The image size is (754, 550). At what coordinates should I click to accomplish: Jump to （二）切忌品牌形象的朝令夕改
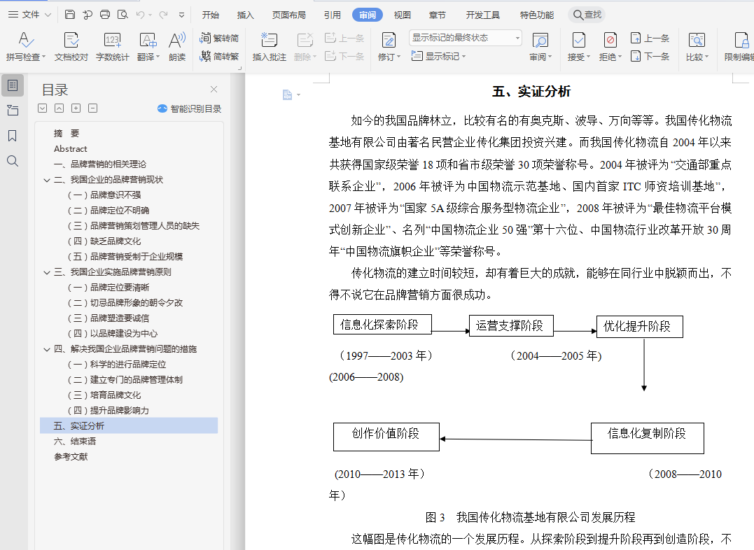tap(125, 303)
